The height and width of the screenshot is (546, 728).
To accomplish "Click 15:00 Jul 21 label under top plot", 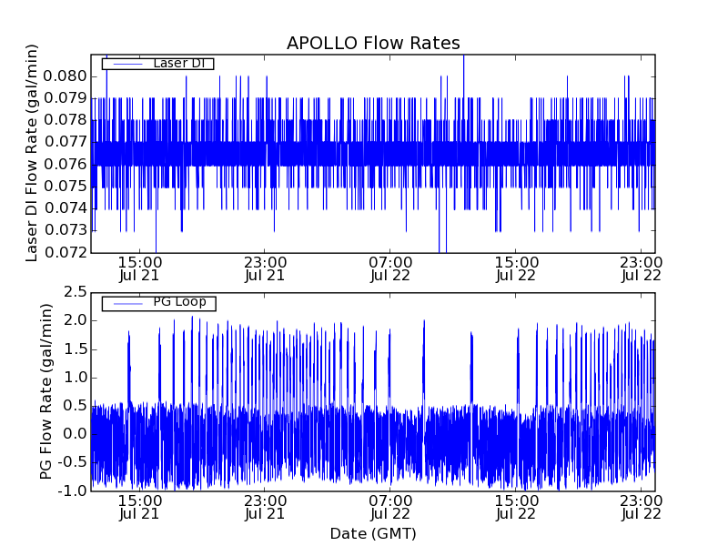I will pos(139,268).
